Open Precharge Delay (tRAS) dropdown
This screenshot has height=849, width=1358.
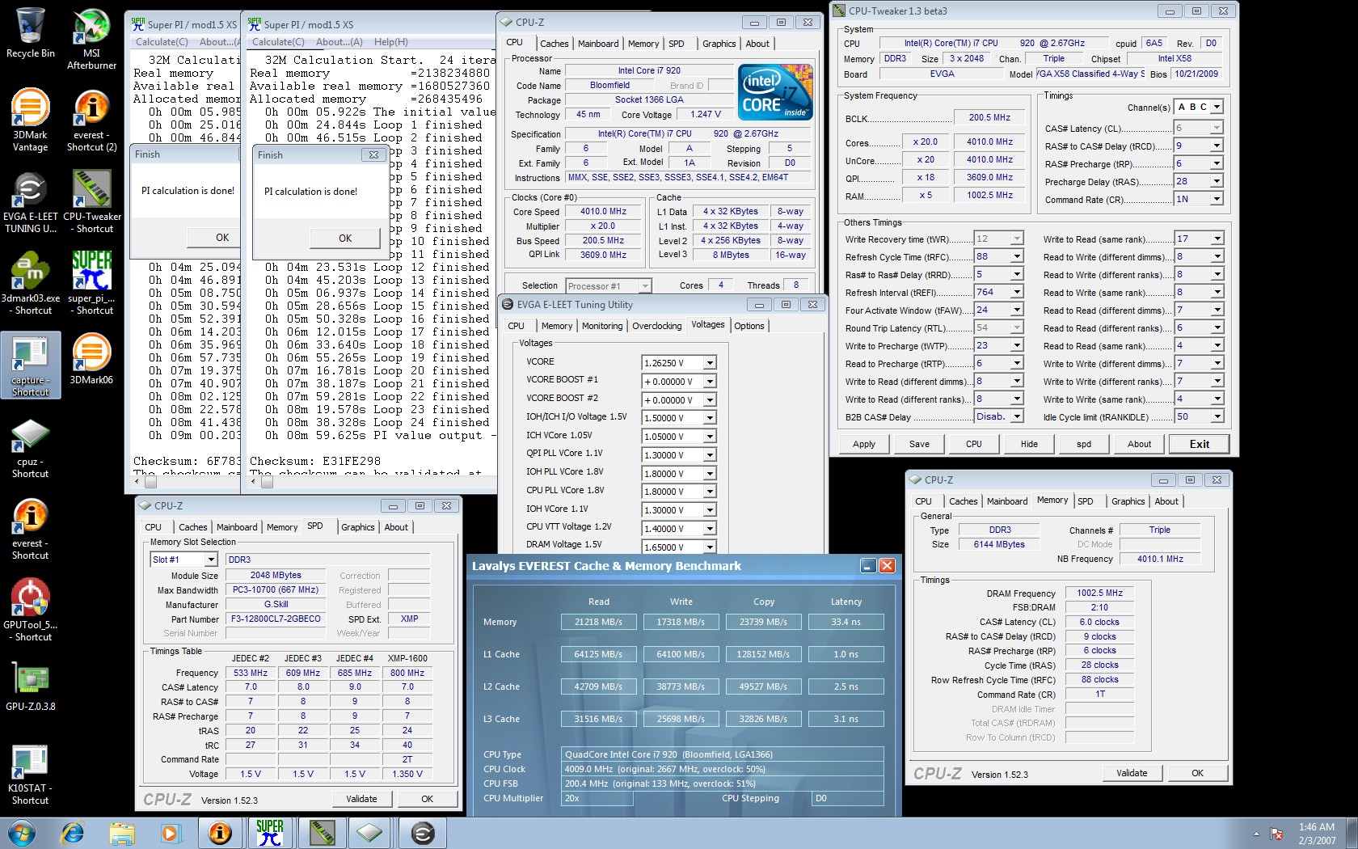point(1216,181)
